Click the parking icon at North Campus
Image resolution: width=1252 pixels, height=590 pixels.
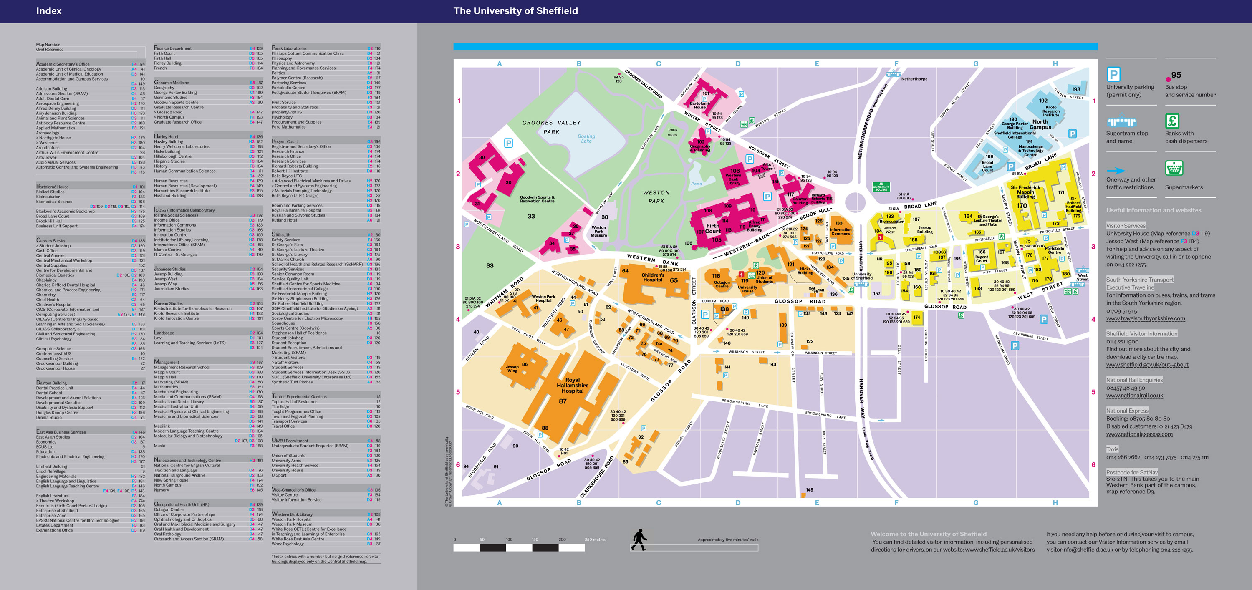pos(1072,133)
